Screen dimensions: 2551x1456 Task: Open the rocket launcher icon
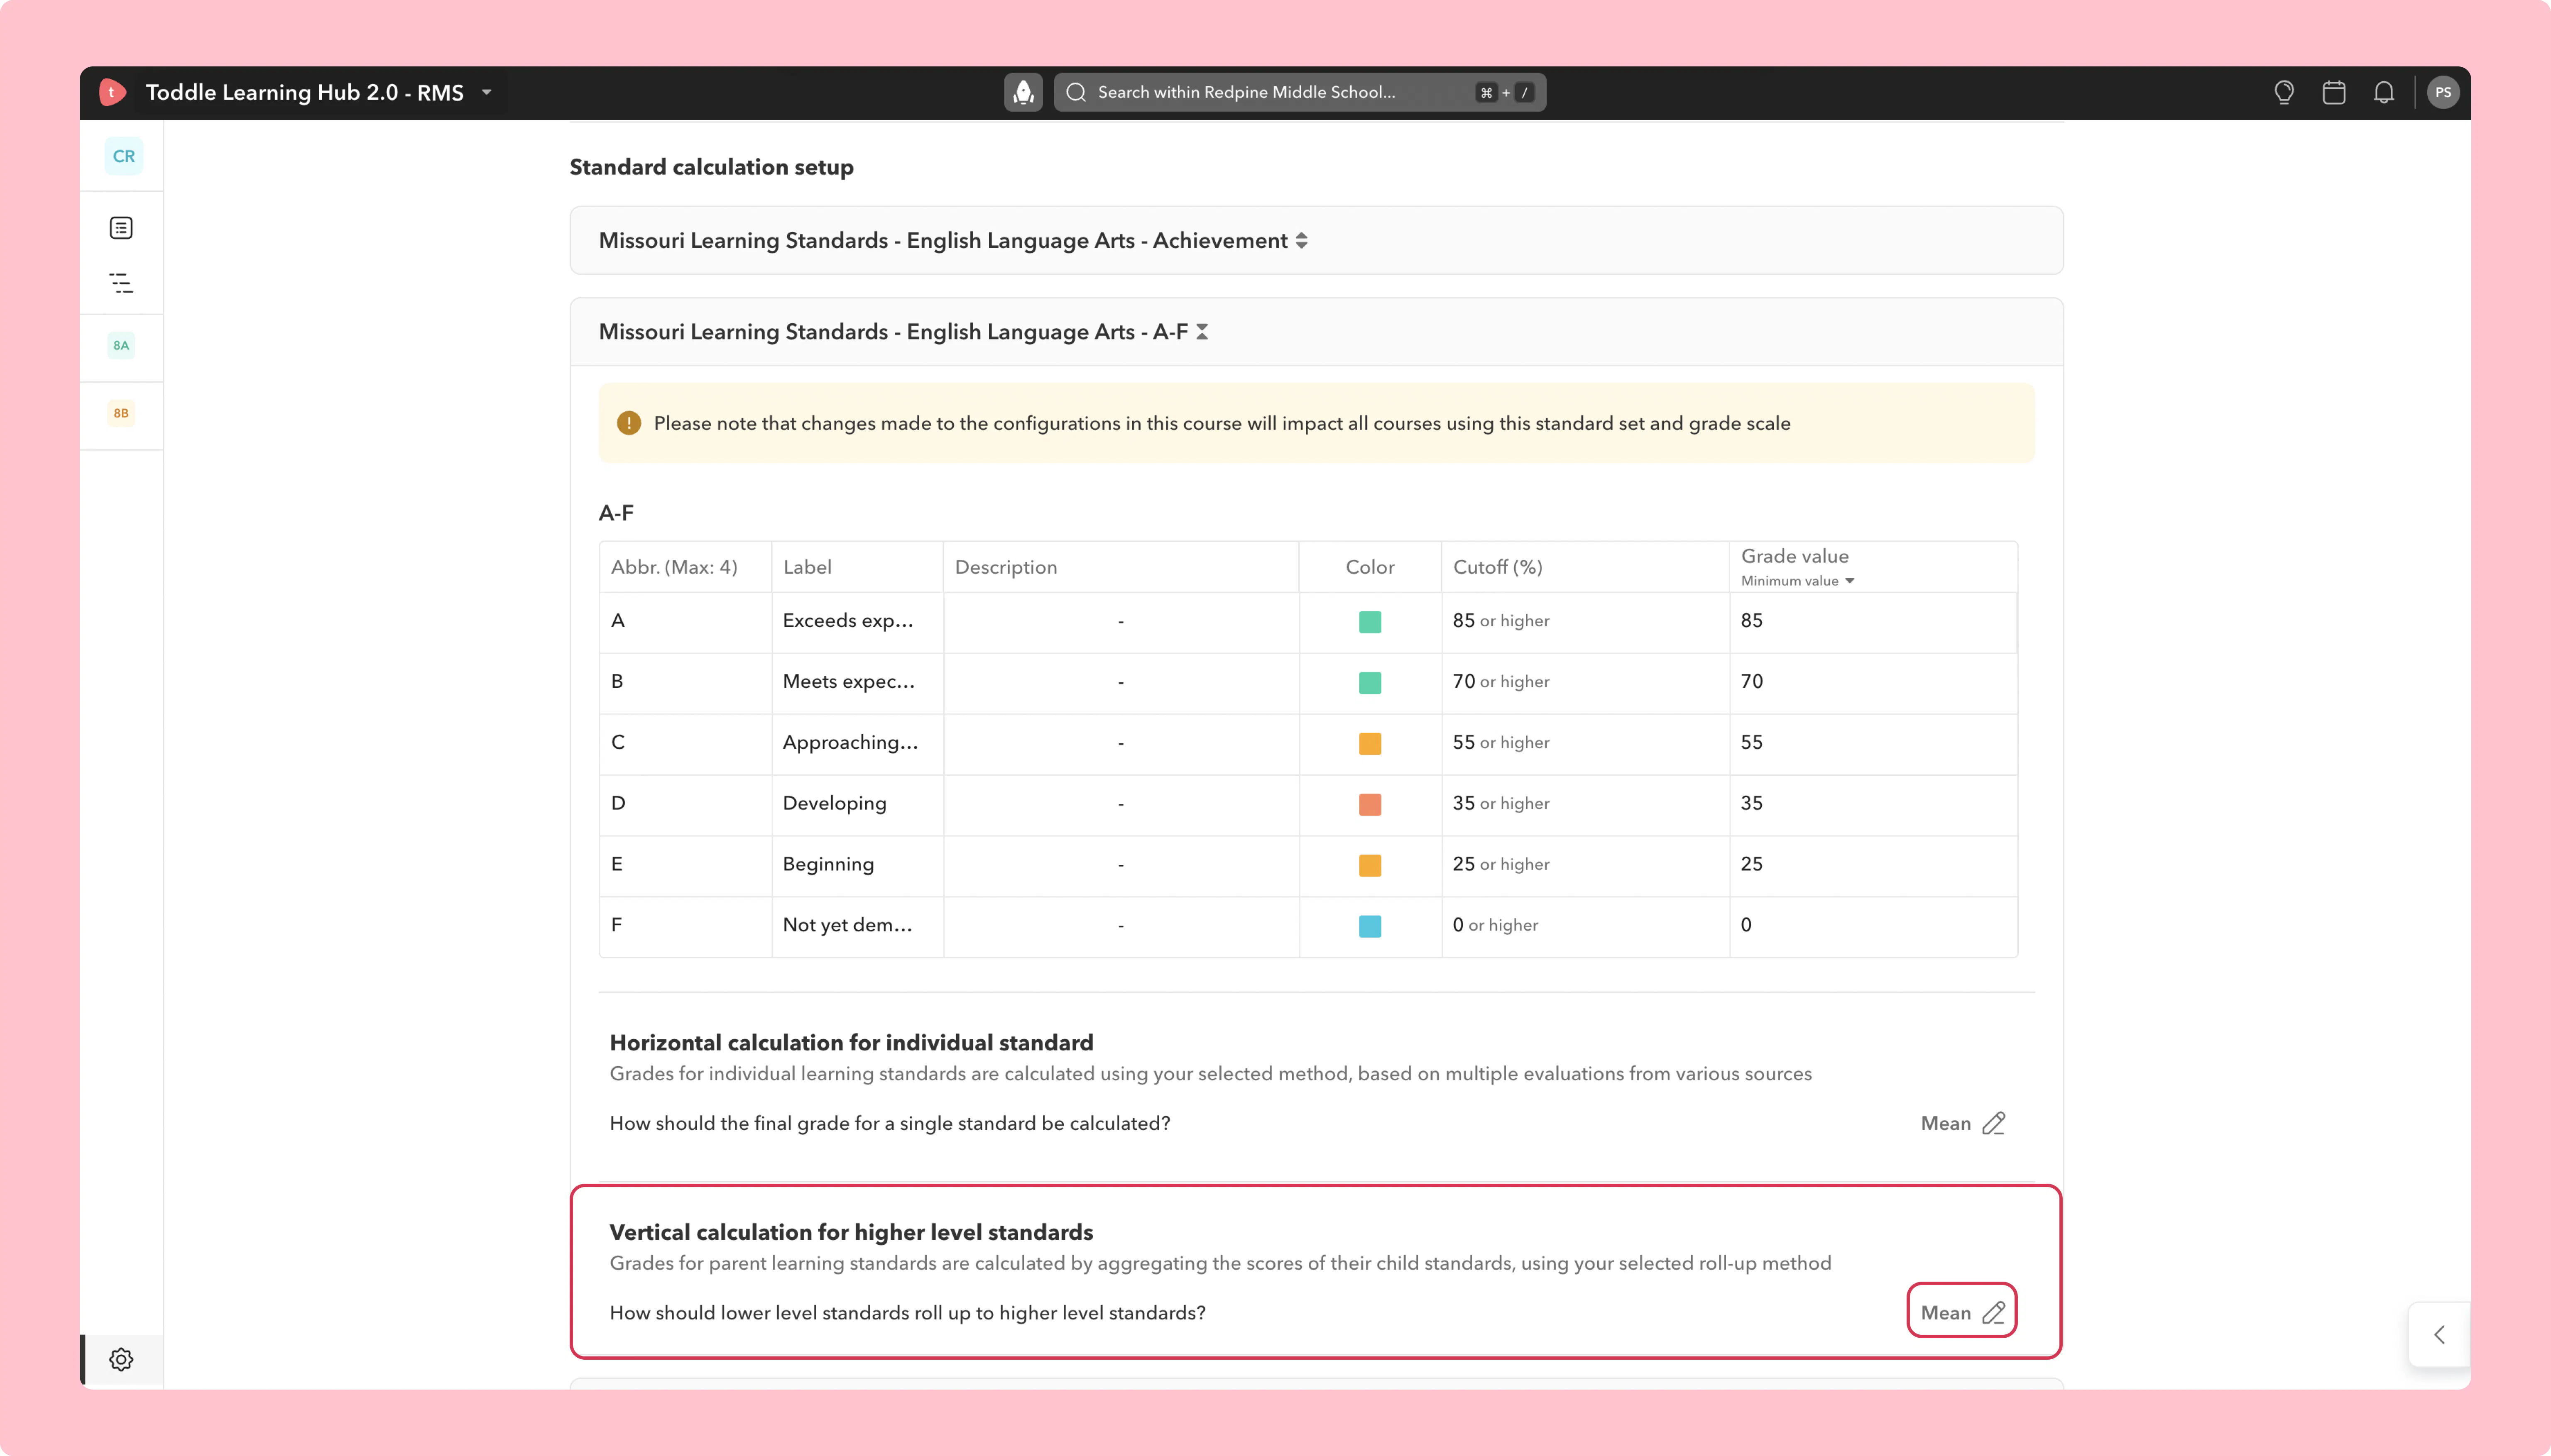pyautogui.click(x=1023, y=92)
